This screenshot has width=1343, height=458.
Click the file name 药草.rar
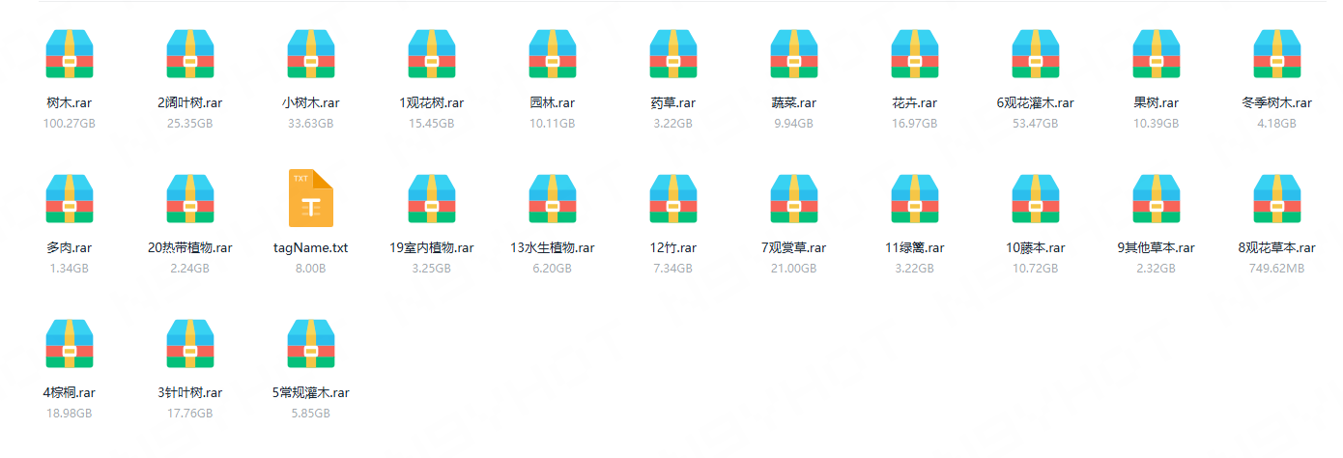tap(673, 103)
